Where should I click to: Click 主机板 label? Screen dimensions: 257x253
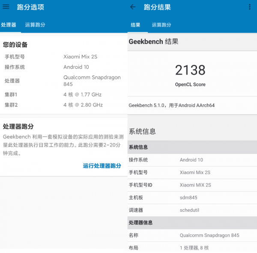click(136, 198)
